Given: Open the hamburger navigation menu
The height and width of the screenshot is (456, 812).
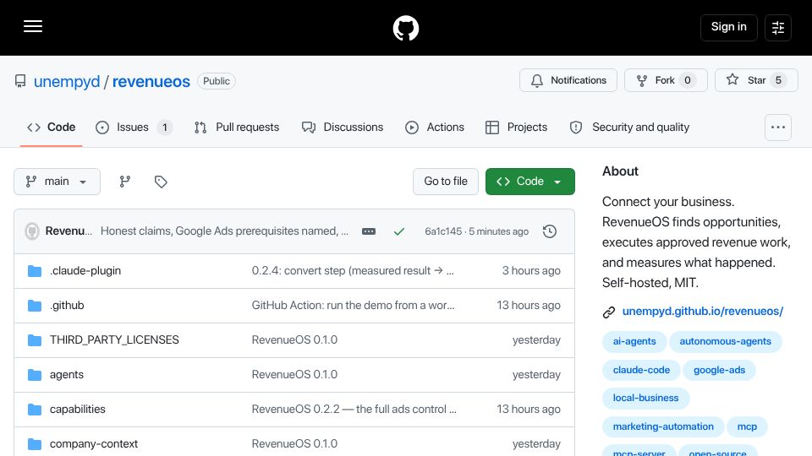Looking at the screenshot, I should [33, 26].
